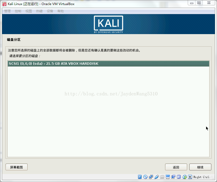Click the 继续 button

click(x=200, y=167)
